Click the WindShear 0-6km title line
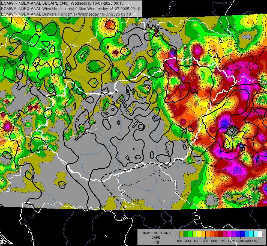267x246 pixels. (70, 9)
